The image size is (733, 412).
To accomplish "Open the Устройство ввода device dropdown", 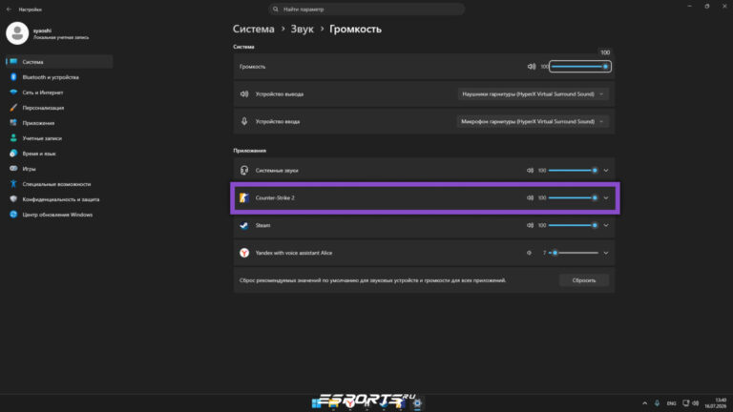I will coord(533,121).
